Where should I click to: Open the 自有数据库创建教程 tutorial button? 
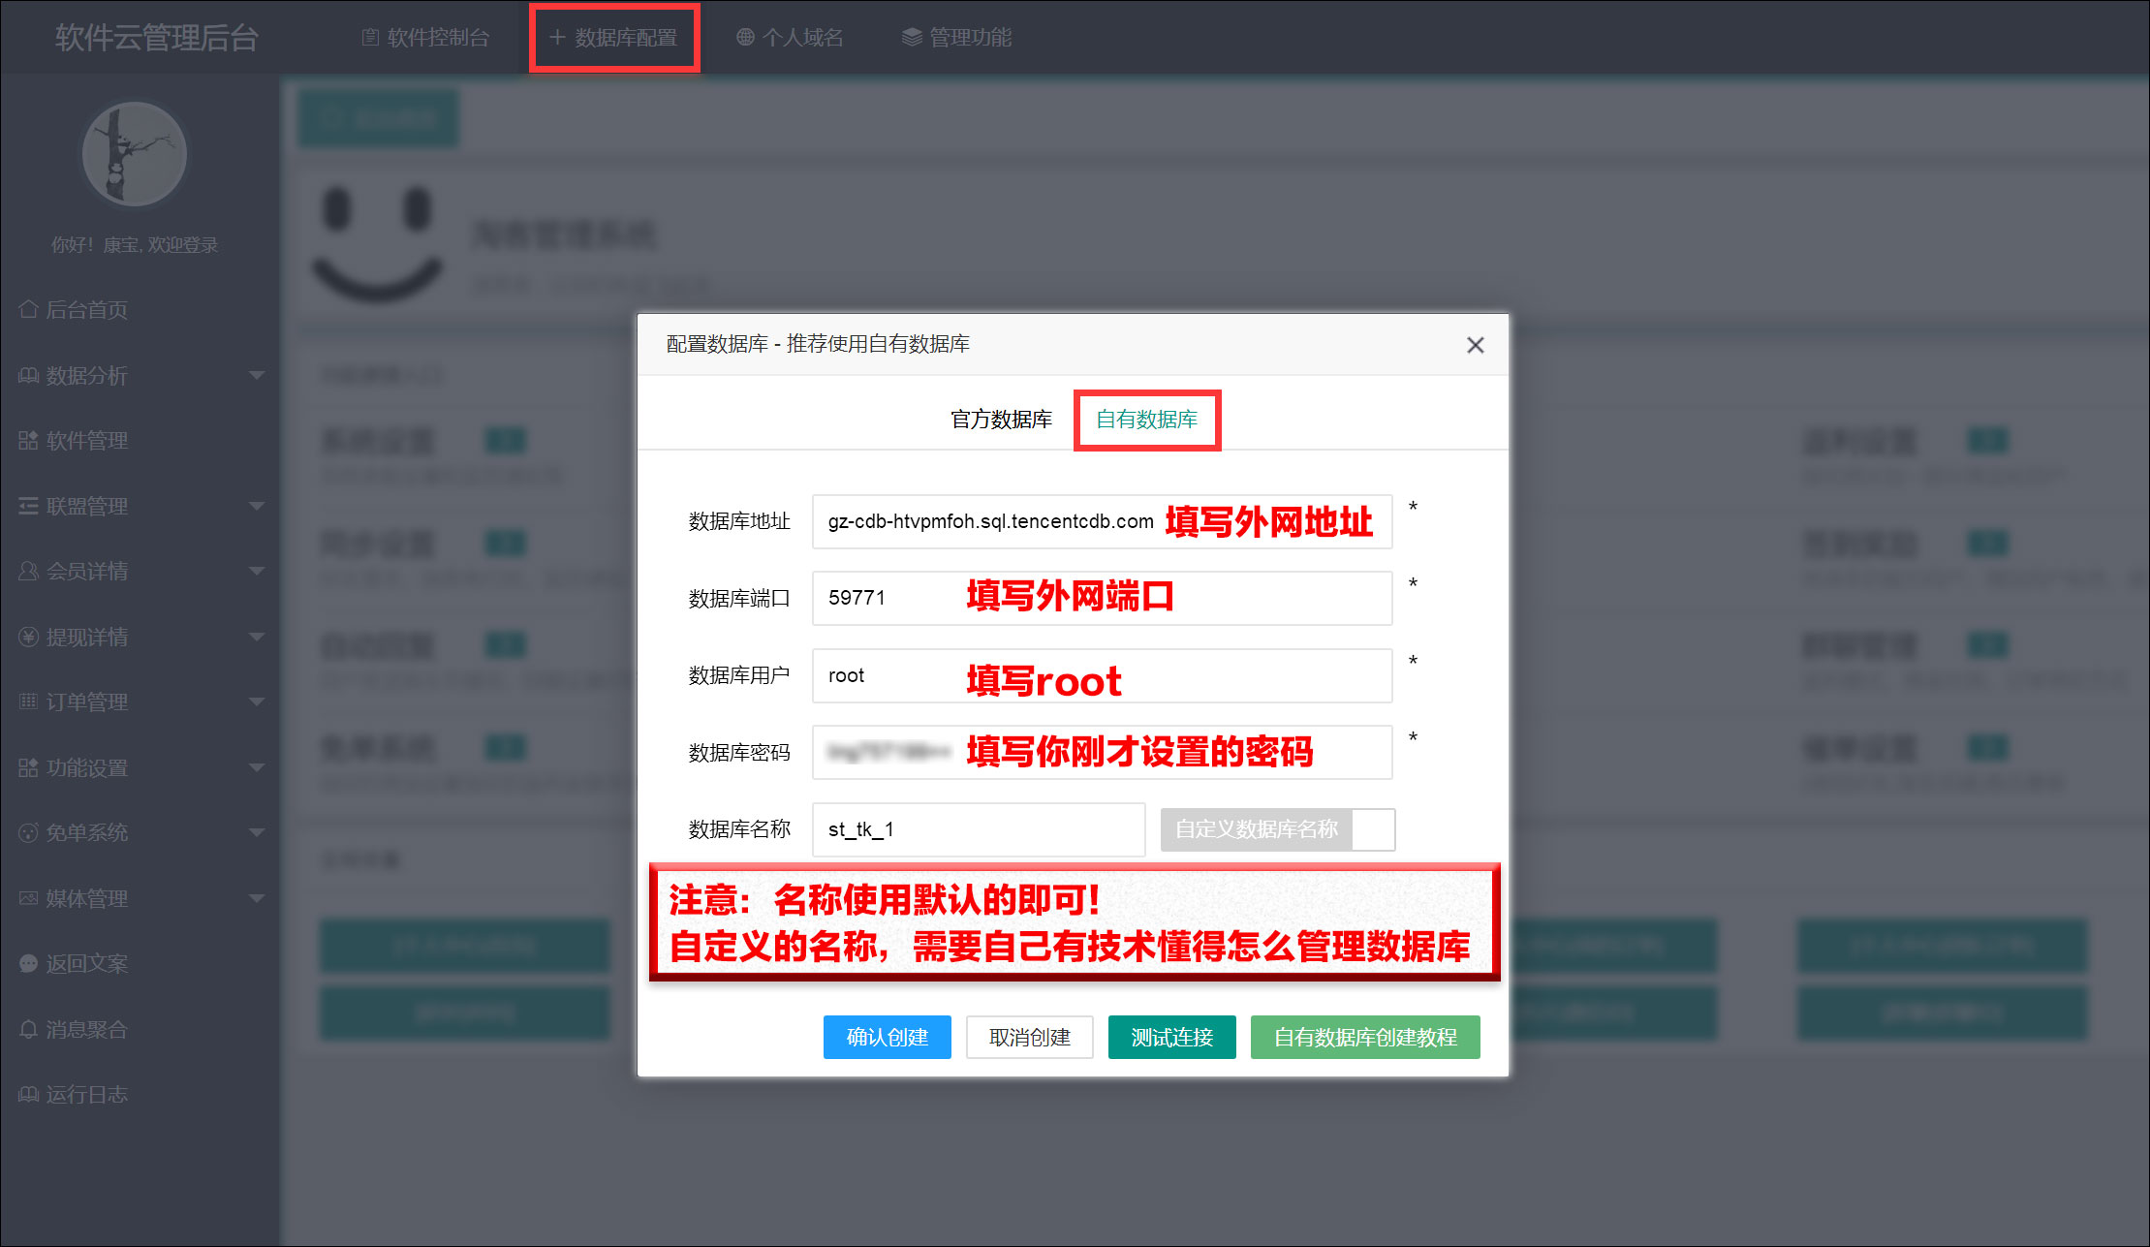point(1364,1038)
